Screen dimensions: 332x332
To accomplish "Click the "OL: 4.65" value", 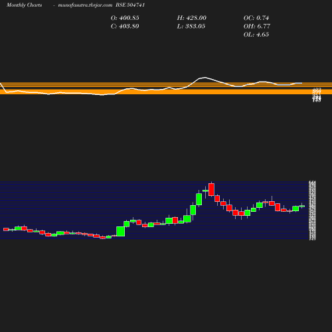I will pyautogui.click(x=256, y=35).
